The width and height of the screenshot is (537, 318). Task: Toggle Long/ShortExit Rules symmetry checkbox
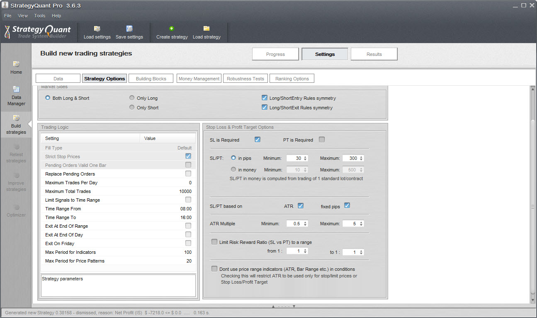(x=265, y=107)
